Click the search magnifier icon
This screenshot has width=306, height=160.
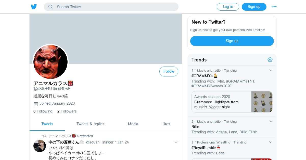pos(50,7)
